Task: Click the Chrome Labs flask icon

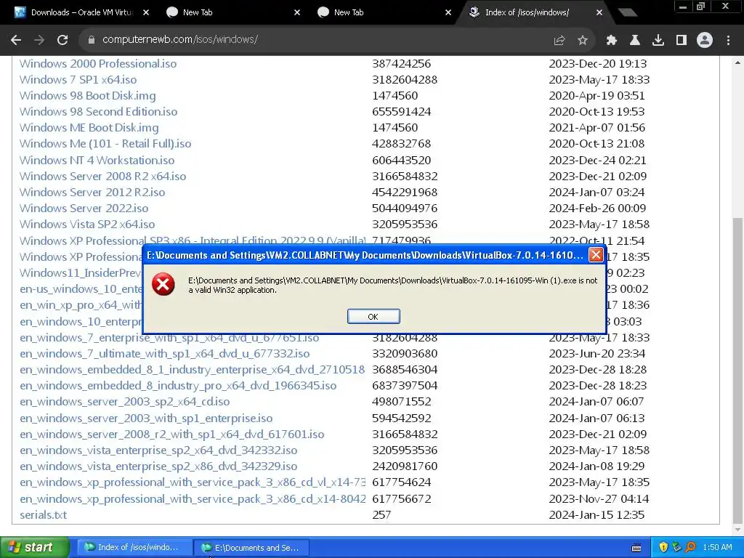Action: click(x=634, y=41)
